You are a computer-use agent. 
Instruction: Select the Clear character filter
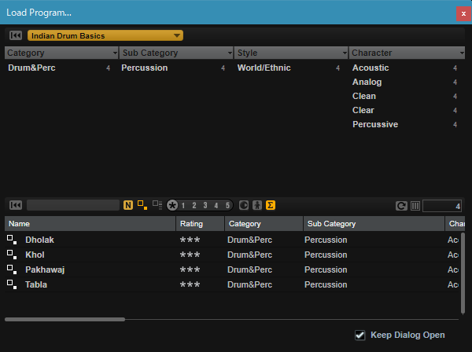(405, 110)
